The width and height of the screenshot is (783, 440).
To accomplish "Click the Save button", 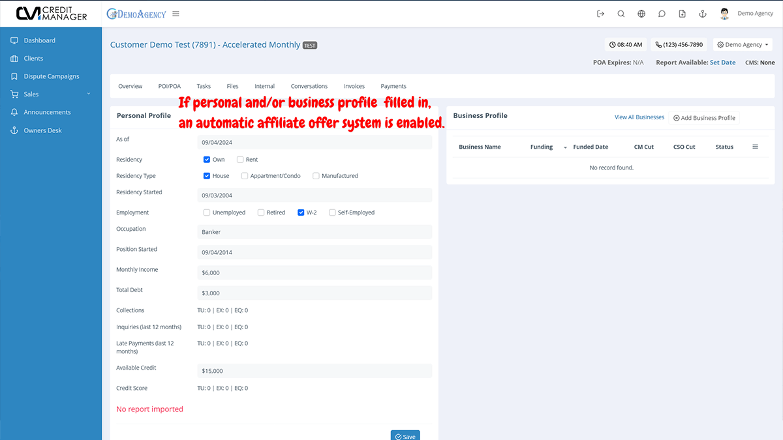I will point(405,435).
